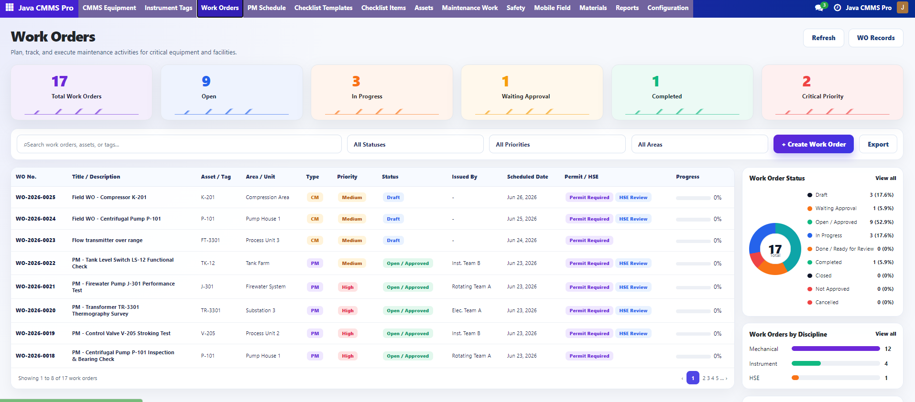915x402 pixels.
Task: Click View all in Work Orders by Discipline
Action: pyautogui.click(x=885, y=334)
